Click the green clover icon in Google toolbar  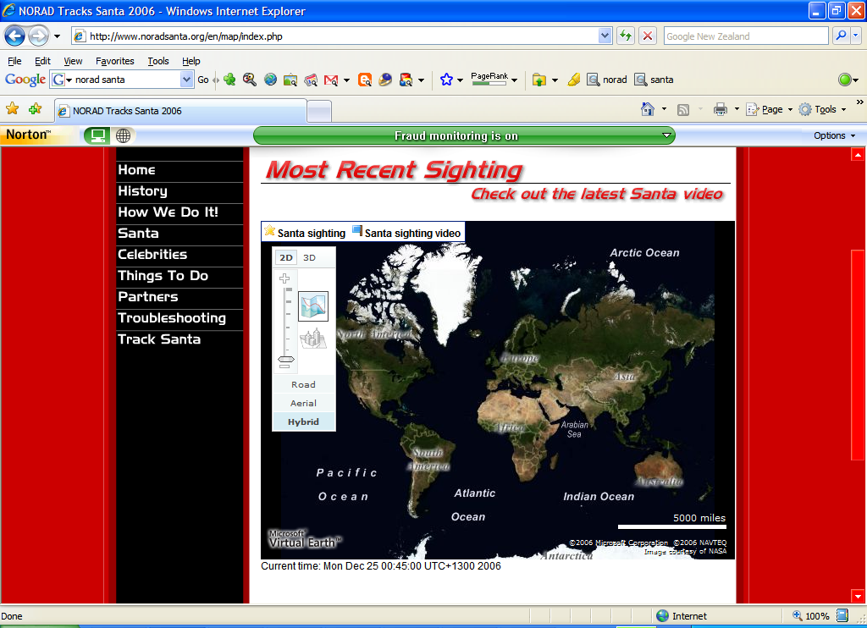coord(229,80)
